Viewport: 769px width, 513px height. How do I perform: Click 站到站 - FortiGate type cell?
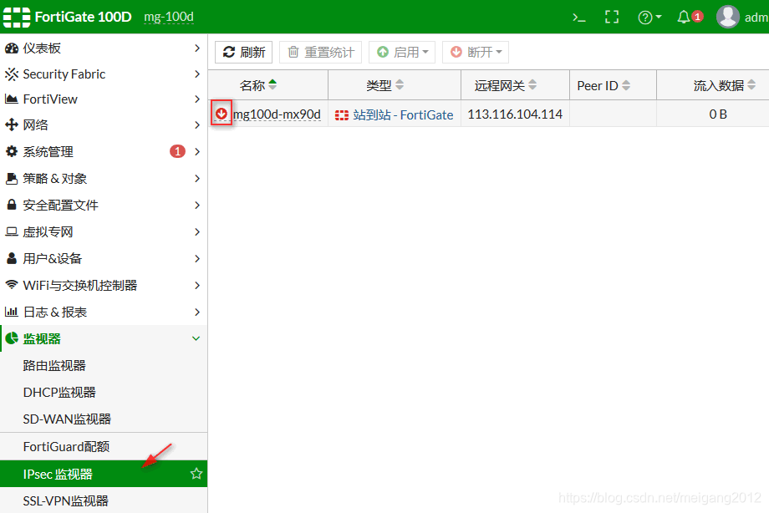pos(395,114)
